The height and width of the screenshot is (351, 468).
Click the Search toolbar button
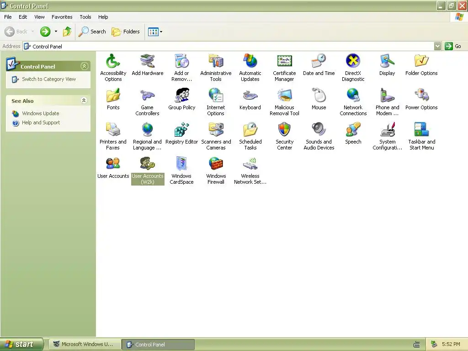[92, 32]
